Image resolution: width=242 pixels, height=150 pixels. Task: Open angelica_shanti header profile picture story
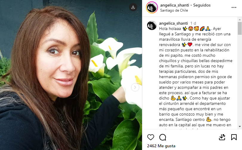click(x=152, y=7)
